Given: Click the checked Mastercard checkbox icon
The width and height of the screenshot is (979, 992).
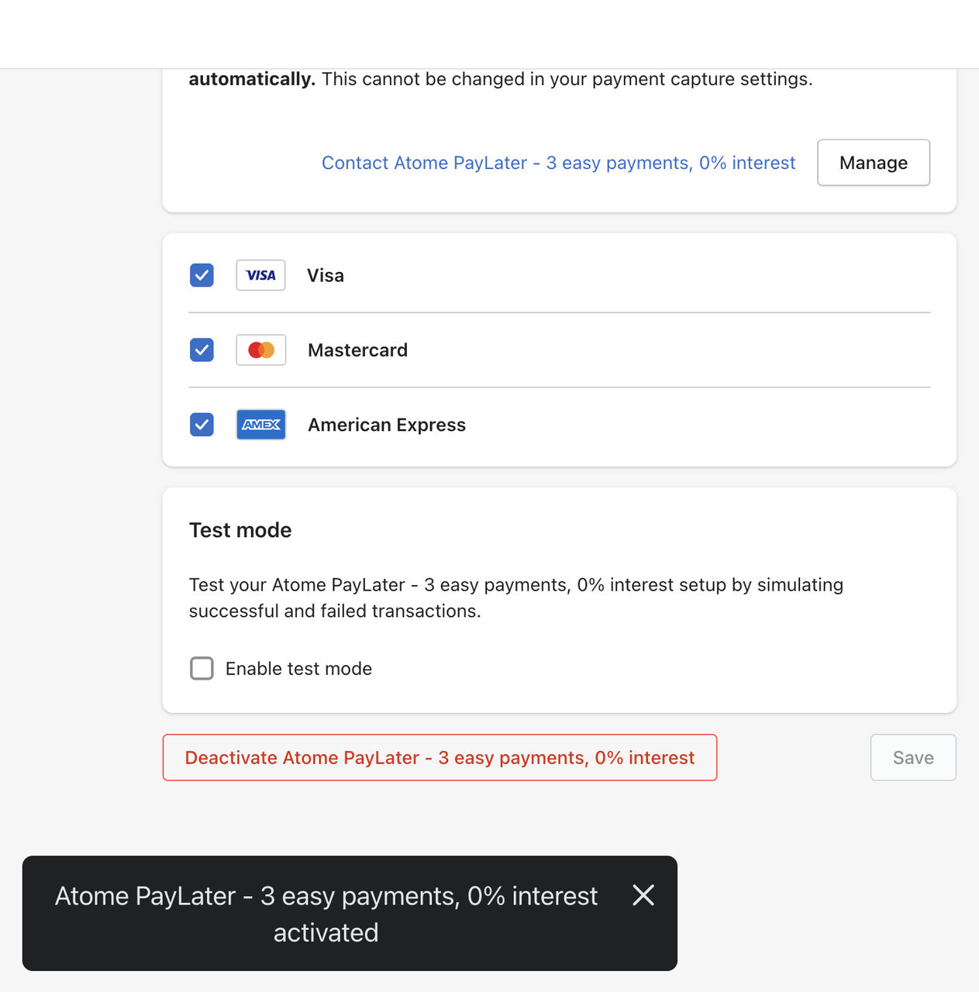Looking at the screenshot, I should [x=202, y=350].
